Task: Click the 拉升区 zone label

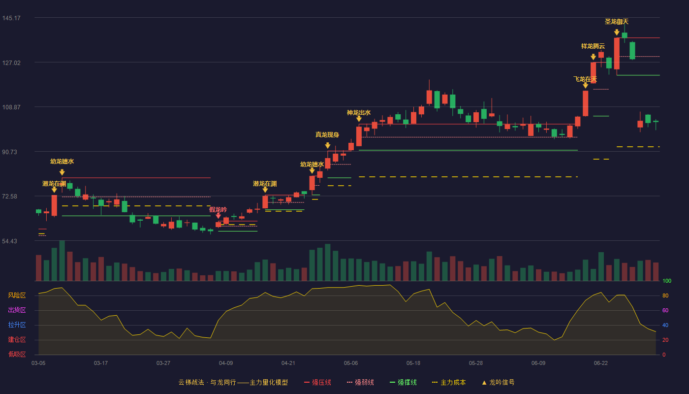Action: pos(17,325)
